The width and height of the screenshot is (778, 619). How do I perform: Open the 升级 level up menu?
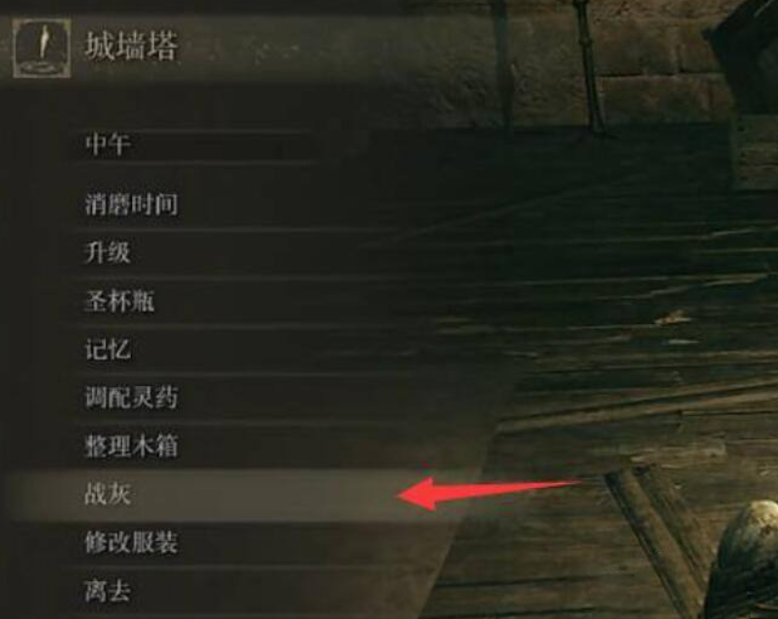click(109, 252)
